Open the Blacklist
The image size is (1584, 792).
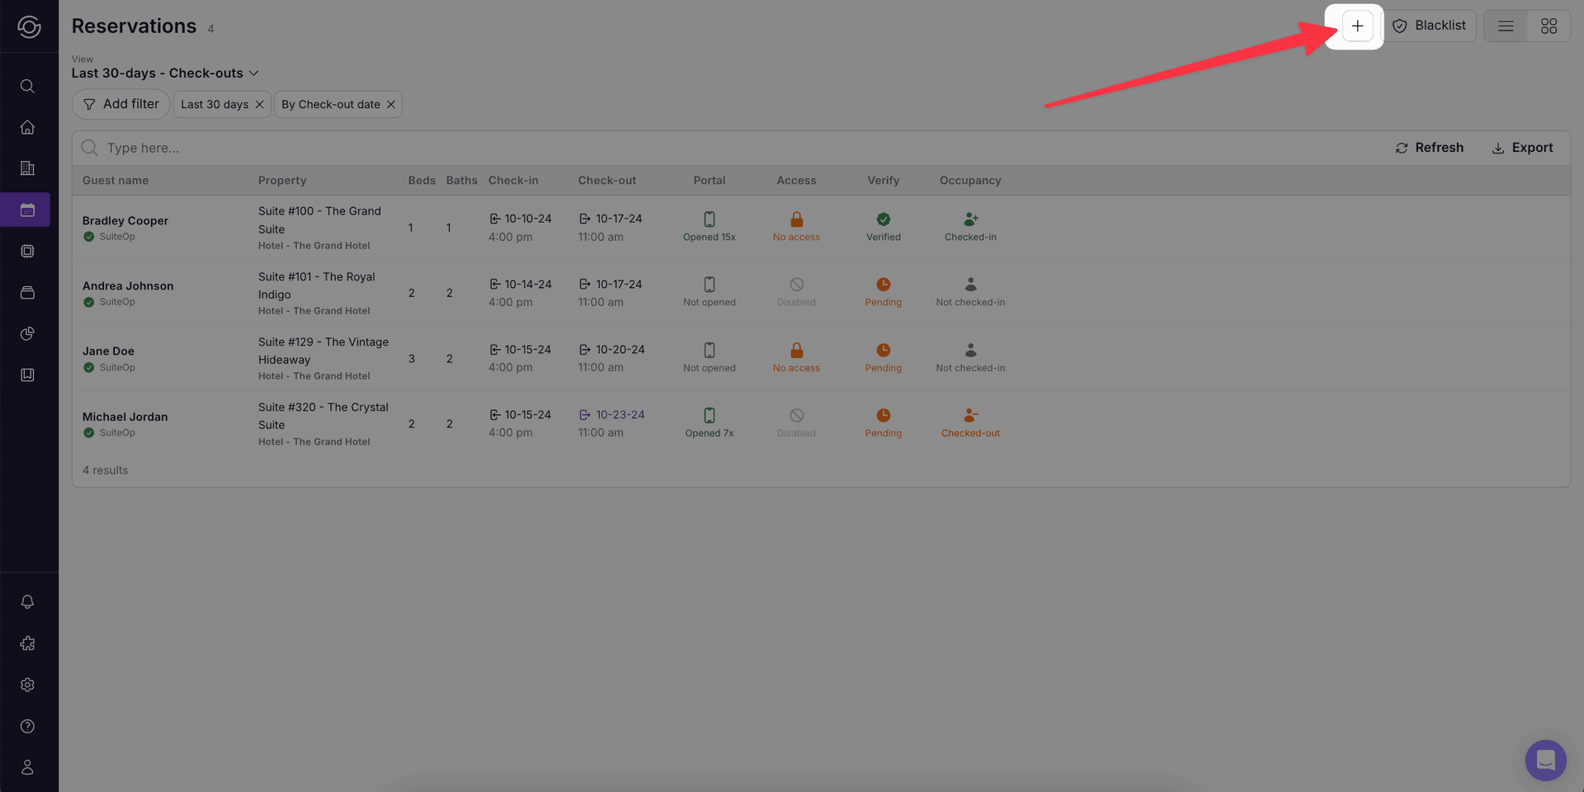tap(1430, 26)
